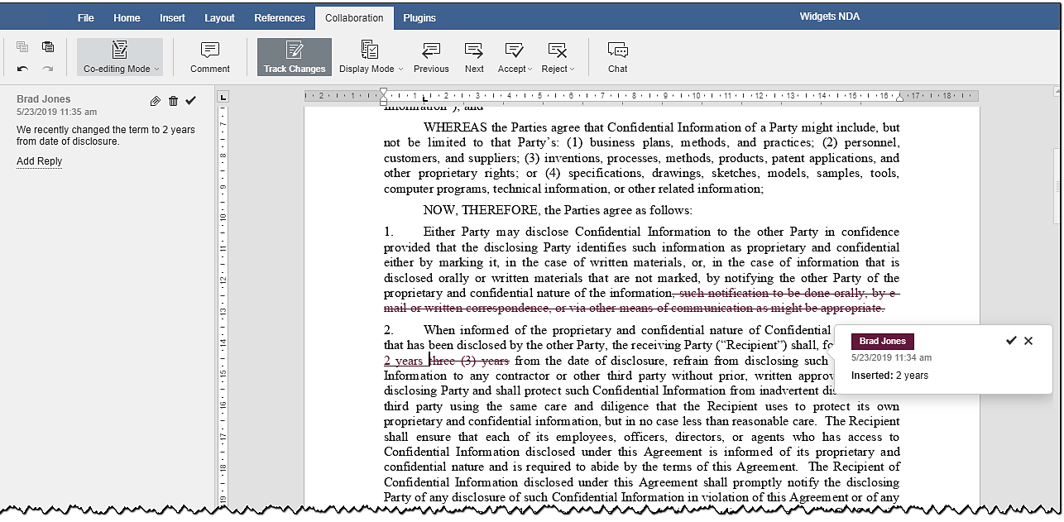Select the Collaboration tab
Image resolution: width=1064 pixels, height=522 pixels.
[354, 17]
